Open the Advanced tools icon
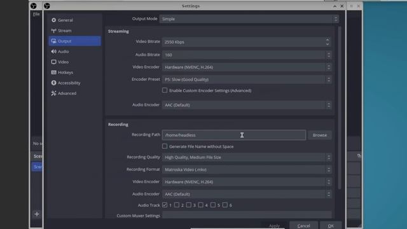 53,94
